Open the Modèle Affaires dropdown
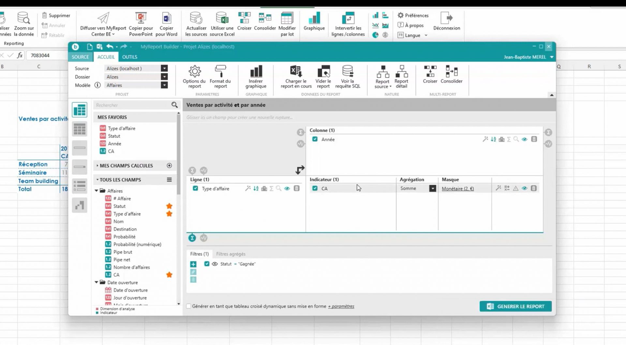Screen dimensions: 626x345 click(164, 85)
